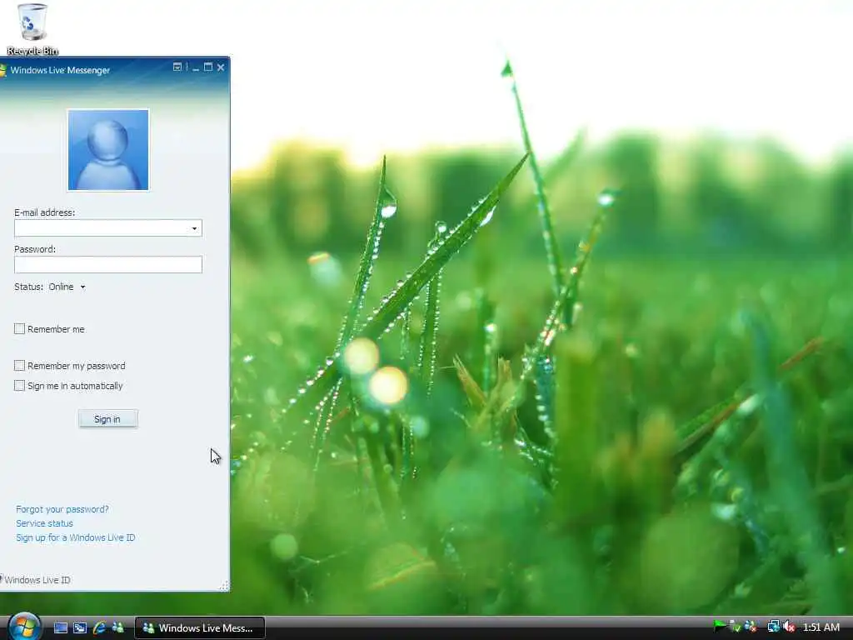The width and height of the screenshot is (853, 640).
Task: Launch Internet Explorer from quick launch
Action: (x=99, y=628)
